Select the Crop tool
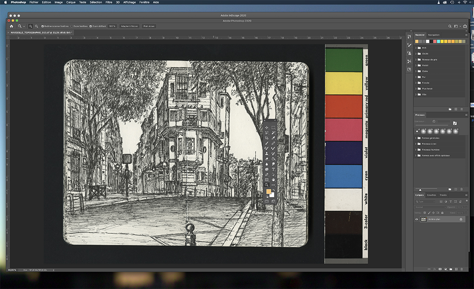This screenshot has height=289, width=474. pyautogui.click(x=267, y=138)
